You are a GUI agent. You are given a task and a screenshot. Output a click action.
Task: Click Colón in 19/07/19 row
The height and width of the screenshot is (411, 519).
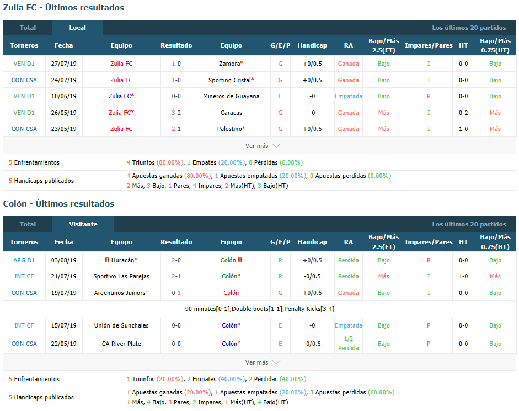tap(231, 293)
